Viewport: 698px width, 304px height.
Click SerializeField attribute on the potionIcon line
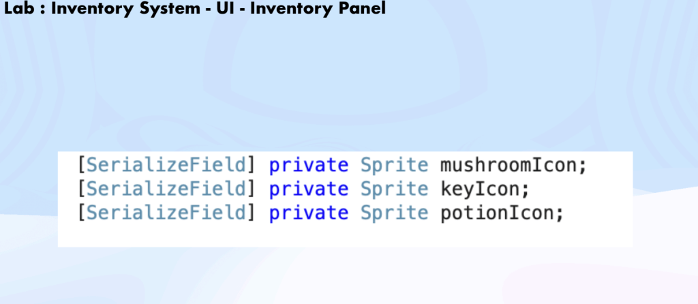(x=166, y=213)
